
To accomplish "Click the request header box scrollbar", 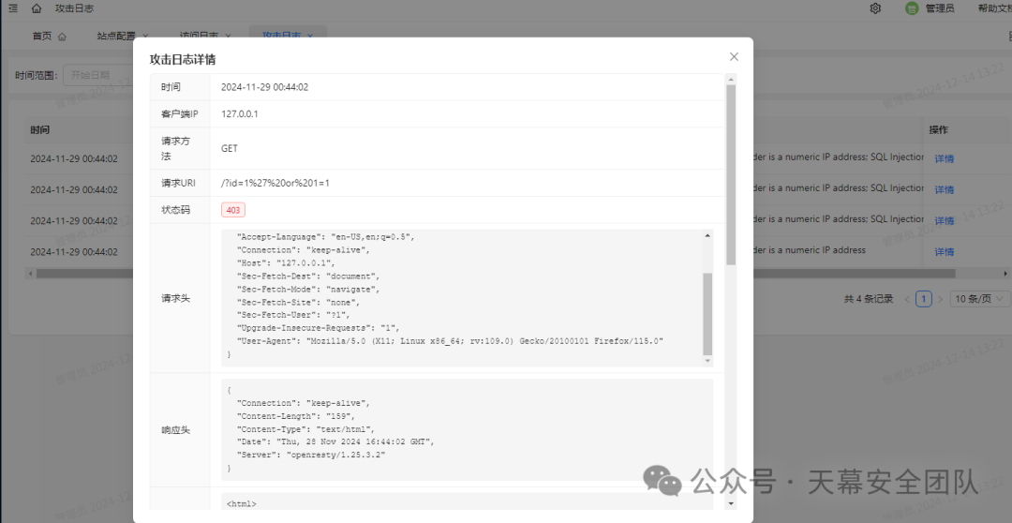I will coord(708,313).
